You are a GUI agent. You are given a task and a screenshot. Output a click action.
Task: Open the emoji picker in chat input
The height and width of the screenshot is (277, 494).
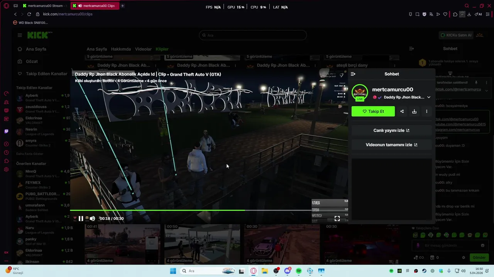482,245
